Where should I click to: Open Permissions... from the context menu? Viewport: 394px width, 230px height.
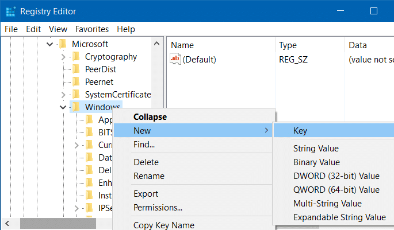[193, 208]
